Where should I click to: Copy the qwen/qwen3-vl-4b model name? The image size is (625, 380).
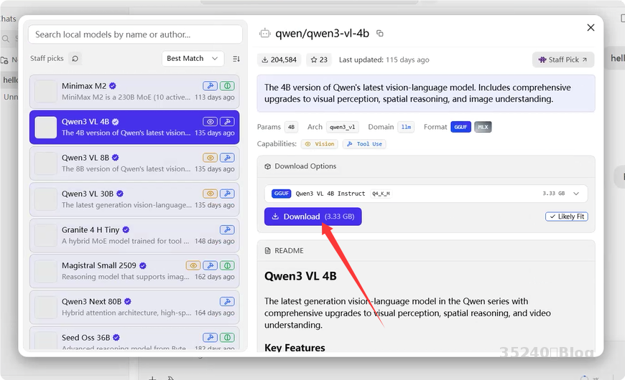380,33
